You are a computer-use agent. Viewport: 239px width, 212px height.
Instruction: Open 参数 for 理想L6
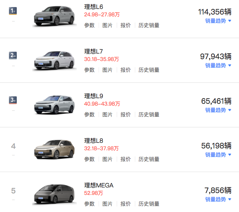point(89,25)
